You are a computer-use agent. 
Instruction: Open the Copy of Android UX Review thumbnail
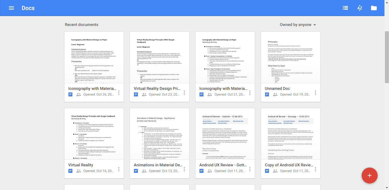click(x=291, y=134)
